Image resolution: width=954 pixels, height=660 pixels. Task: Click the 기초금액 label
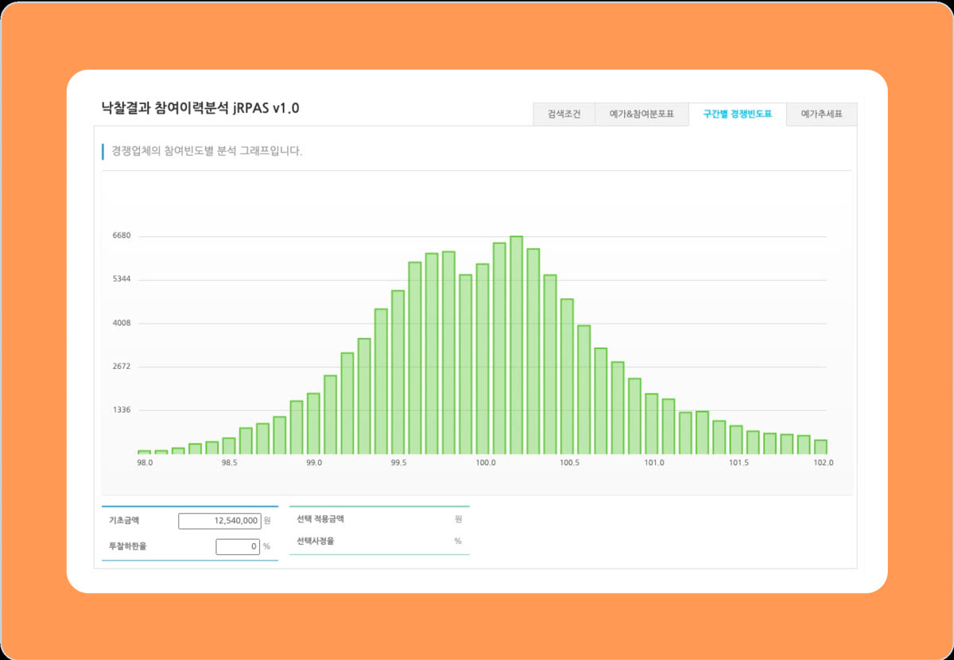(x=124, y=520)
